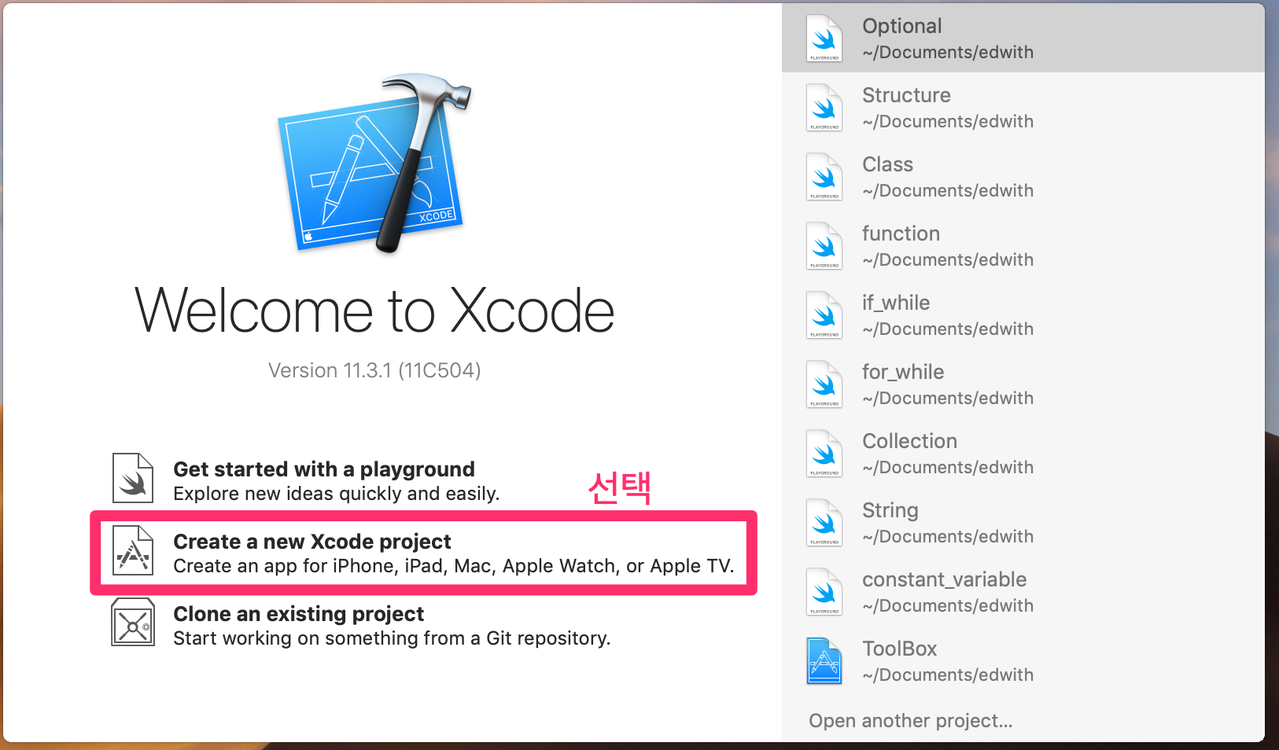
Task: Select the Class playground file icon
Action: [824, 177]
